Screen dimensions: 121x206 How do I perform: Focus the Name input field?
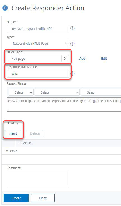pos(38,28)
